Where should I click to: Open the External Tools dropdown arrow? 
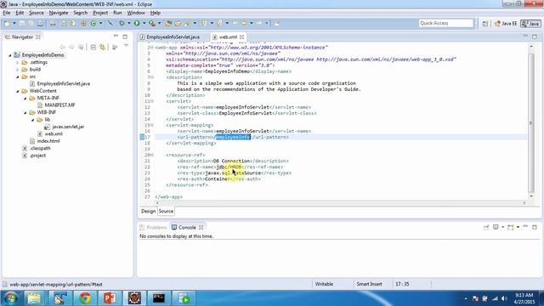[x=159, y=23]
